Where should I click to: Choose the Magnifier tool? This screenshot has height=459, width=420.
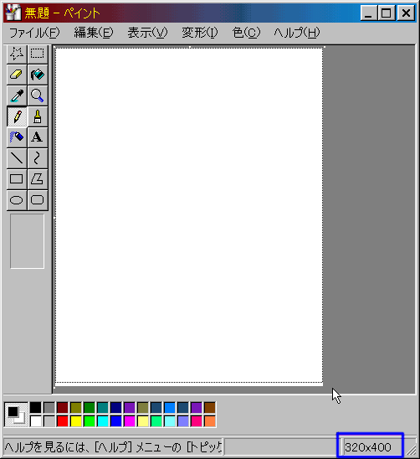38,95
